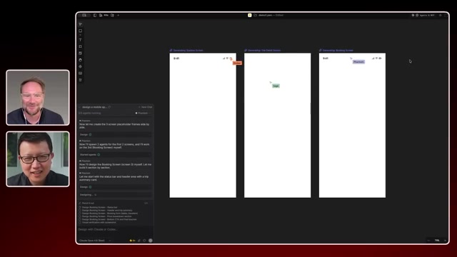Image resolution: width=457 pixels, height=257 pixels.
Task: Click the zoom out minus at bottom right
Action: pyautogui.click(x=428, y=241)
